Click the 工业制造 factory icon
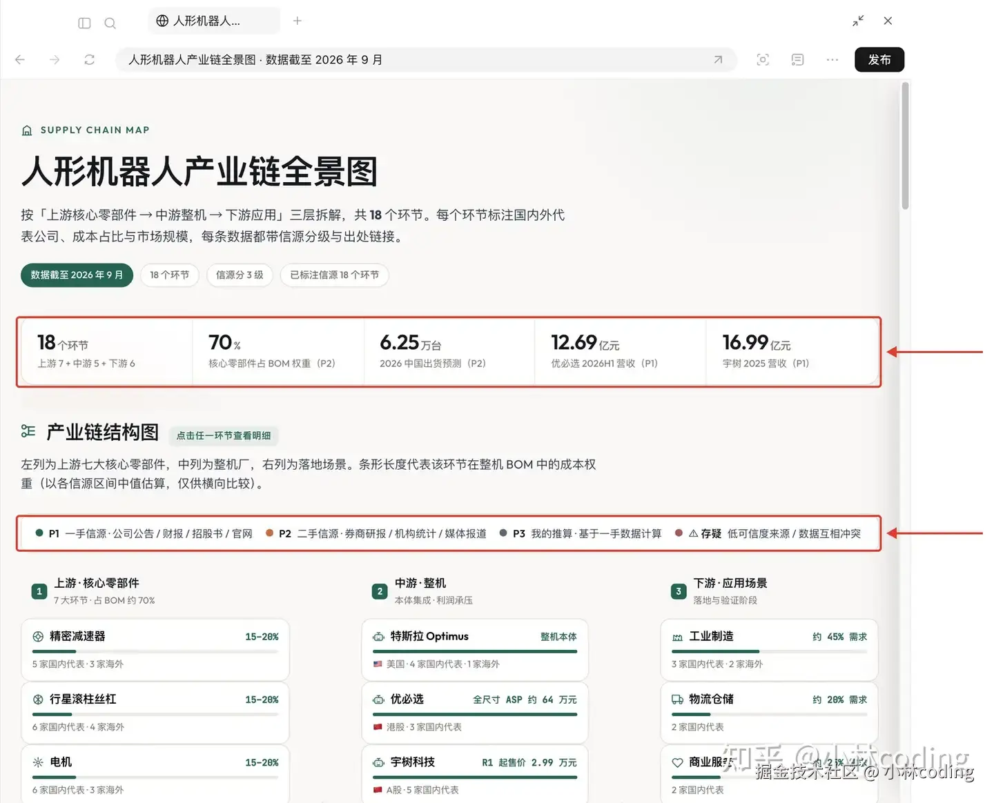This screenshot has width=994, height=803. coord(678,637)
